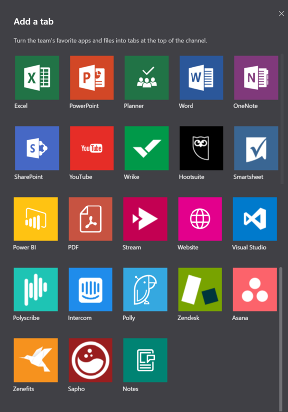Select the SharePoint app icon

[x=37, y=148]
